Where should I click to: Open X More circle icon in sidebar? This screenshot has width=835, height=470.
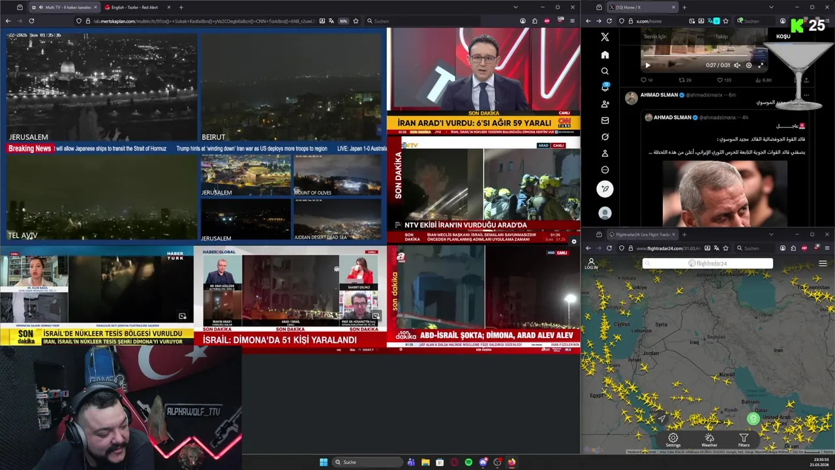(605, 170)
